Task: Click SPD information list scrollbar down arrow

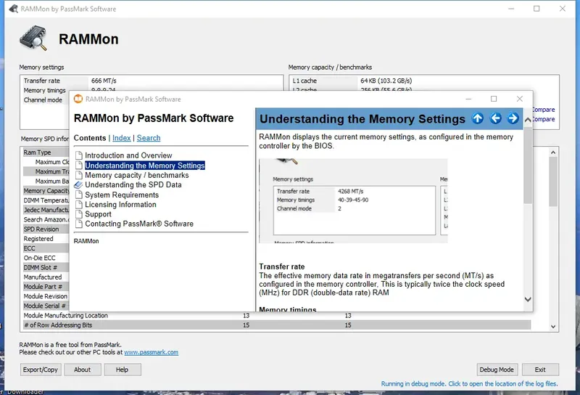Action: [553, 327]
